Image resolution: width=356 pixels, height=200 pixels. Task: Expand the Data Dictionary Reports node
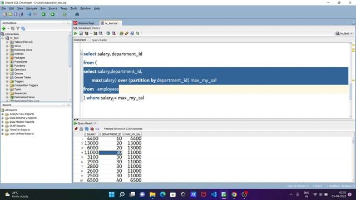pos(2,118)
